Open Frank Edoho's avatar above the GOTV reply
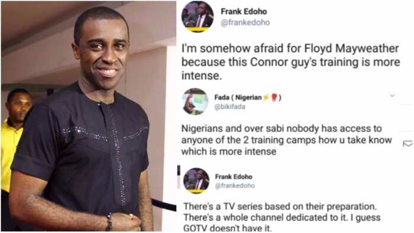The width and height of the screenshot is (414, 233). point(196,180)
